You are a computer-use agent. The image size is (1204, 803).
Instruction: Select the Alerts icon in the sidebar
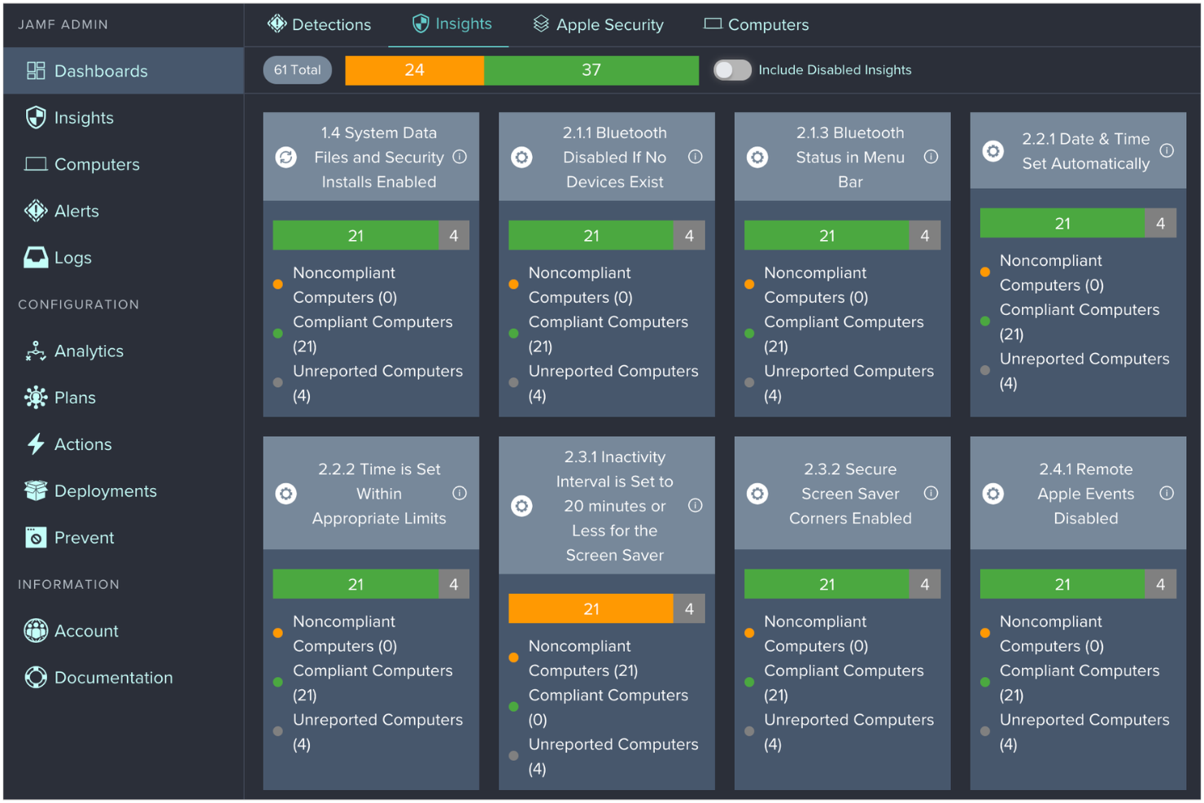(x=36, y=211)
